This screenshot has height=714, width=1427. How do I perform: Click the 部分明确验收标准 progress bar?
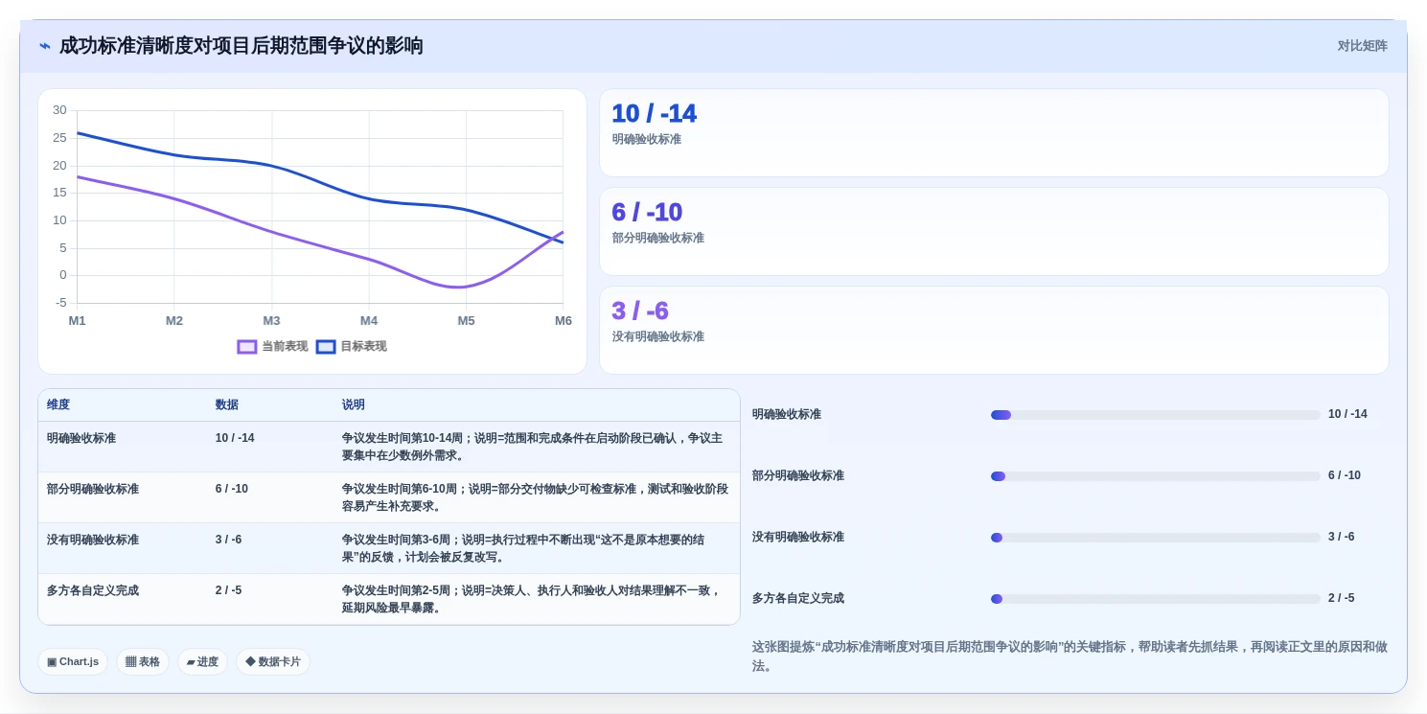coord(1156,476)
